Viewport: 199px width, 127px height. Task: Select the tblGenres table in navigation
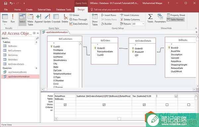[13, 55]
